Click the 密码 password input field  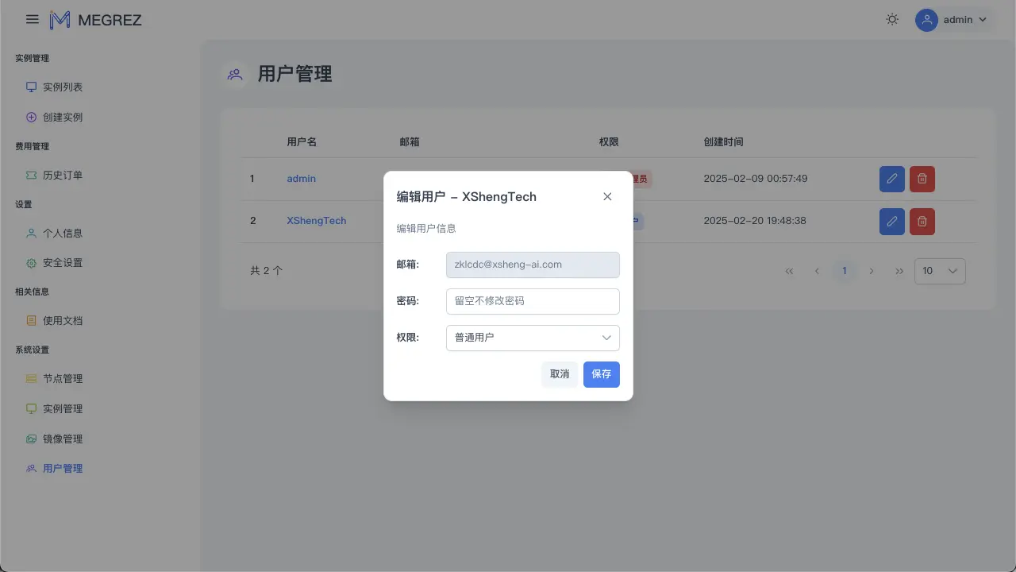coord(532,301)
